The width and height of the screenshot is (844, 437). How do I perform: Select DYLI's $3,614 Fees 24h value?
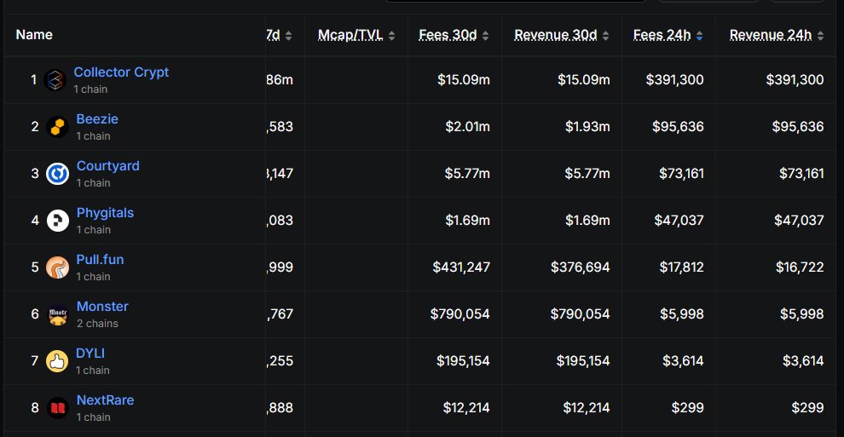(x=683, y=360)
